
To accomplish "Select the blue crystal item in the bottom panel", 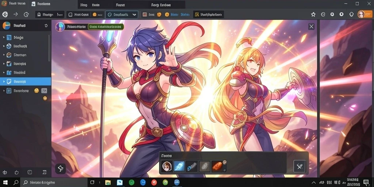I will tap(179, 166).
